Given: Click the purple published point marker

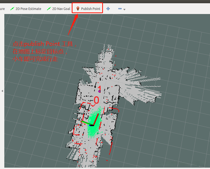Looking at the screenshot, I should click(x=99, y=92).
